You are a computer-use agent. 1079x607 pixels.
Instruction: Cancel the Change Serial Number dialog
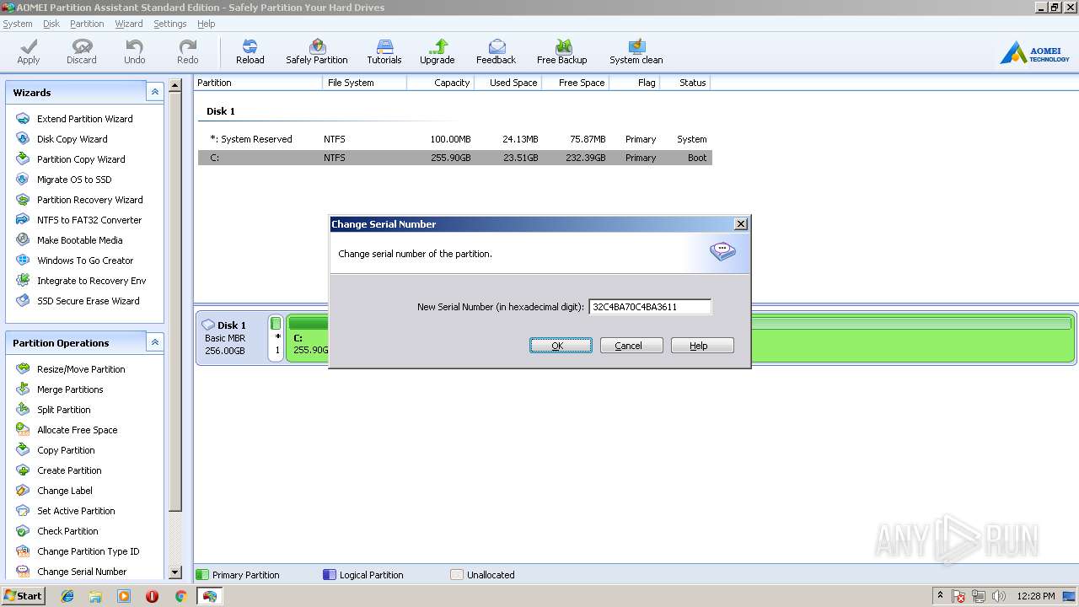[631, 346]
